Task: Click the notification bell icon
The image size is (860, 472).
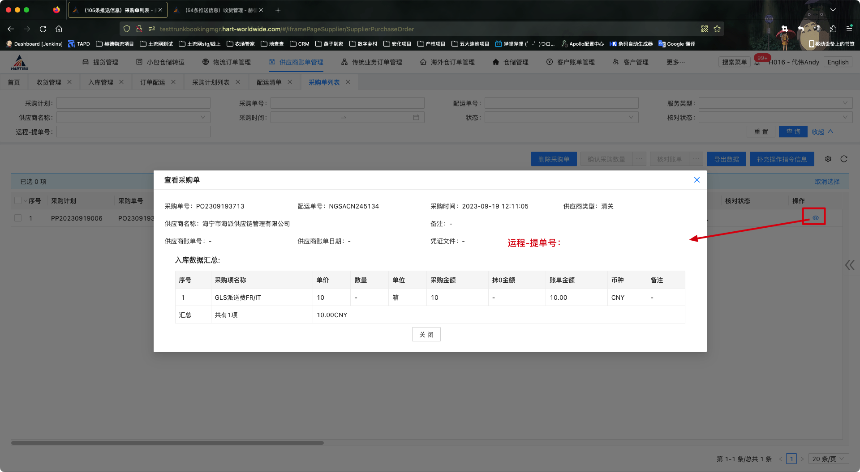Action: [757, 63]
